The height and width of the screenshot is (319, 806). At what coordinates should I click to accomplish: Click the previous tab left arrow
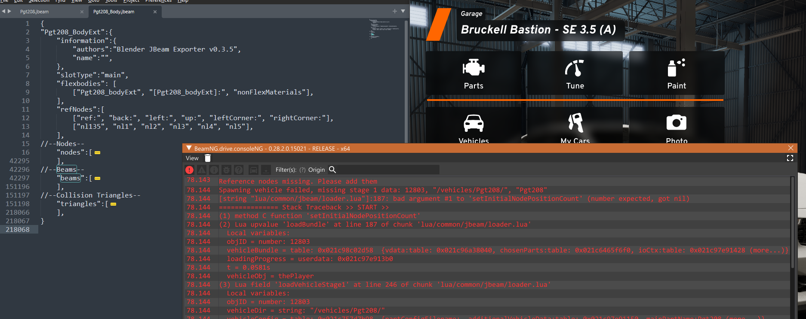tap(3, 12)
